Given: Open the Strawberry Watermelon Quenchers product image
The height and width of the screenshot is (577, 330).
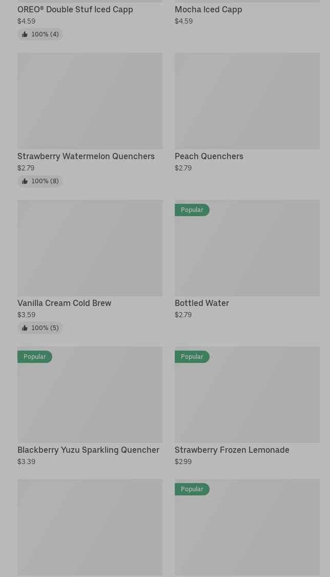Looking at the screenshot, I should tap(90, 101).
